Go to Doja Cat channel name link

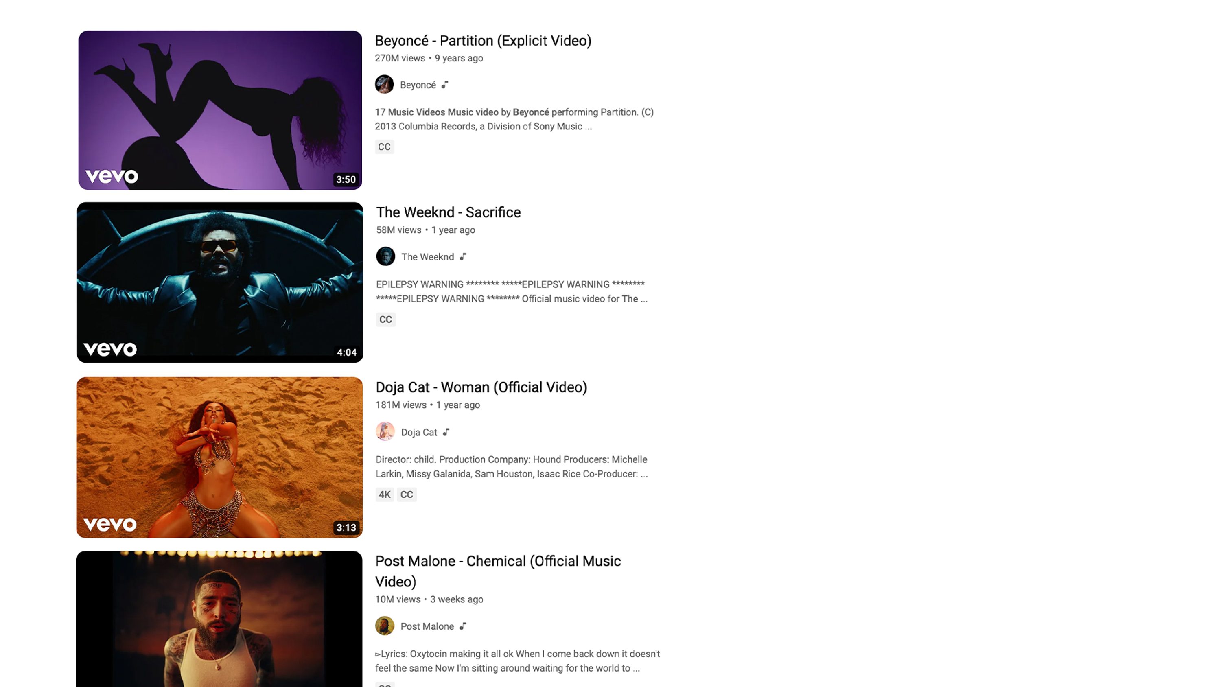pyautogui.click(x=419, y=432)
